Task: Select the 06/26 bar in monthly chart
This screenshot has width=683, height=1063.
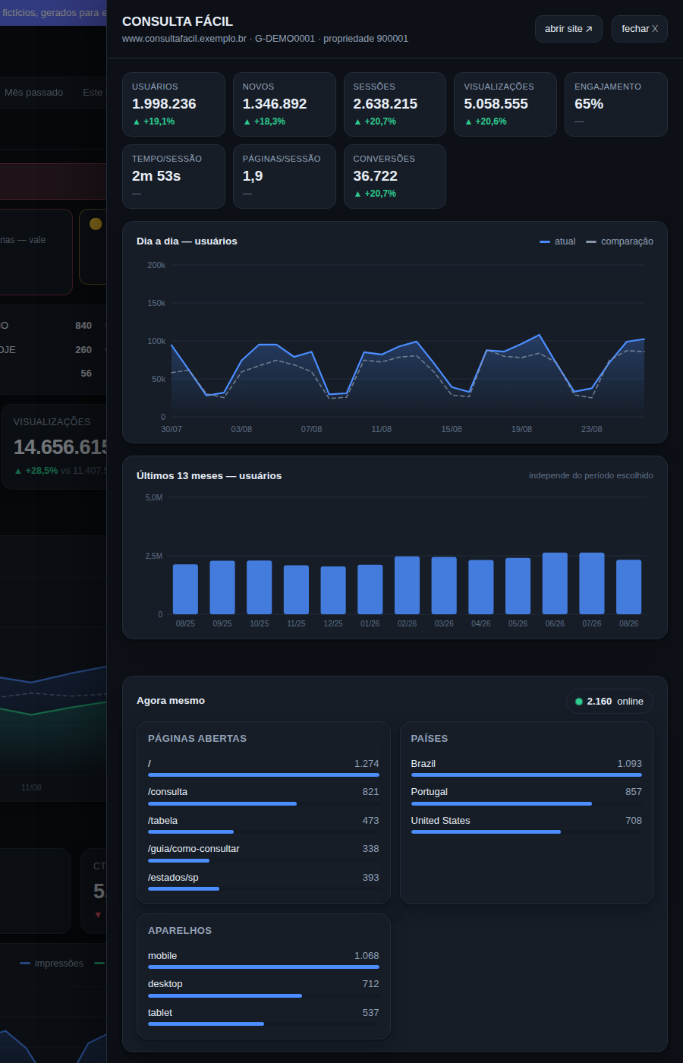Action: (x=555, y=583)
